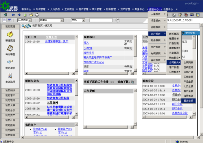Click the printer icon in toolbar
203x143 pixels.
click(x=37, y=15)
